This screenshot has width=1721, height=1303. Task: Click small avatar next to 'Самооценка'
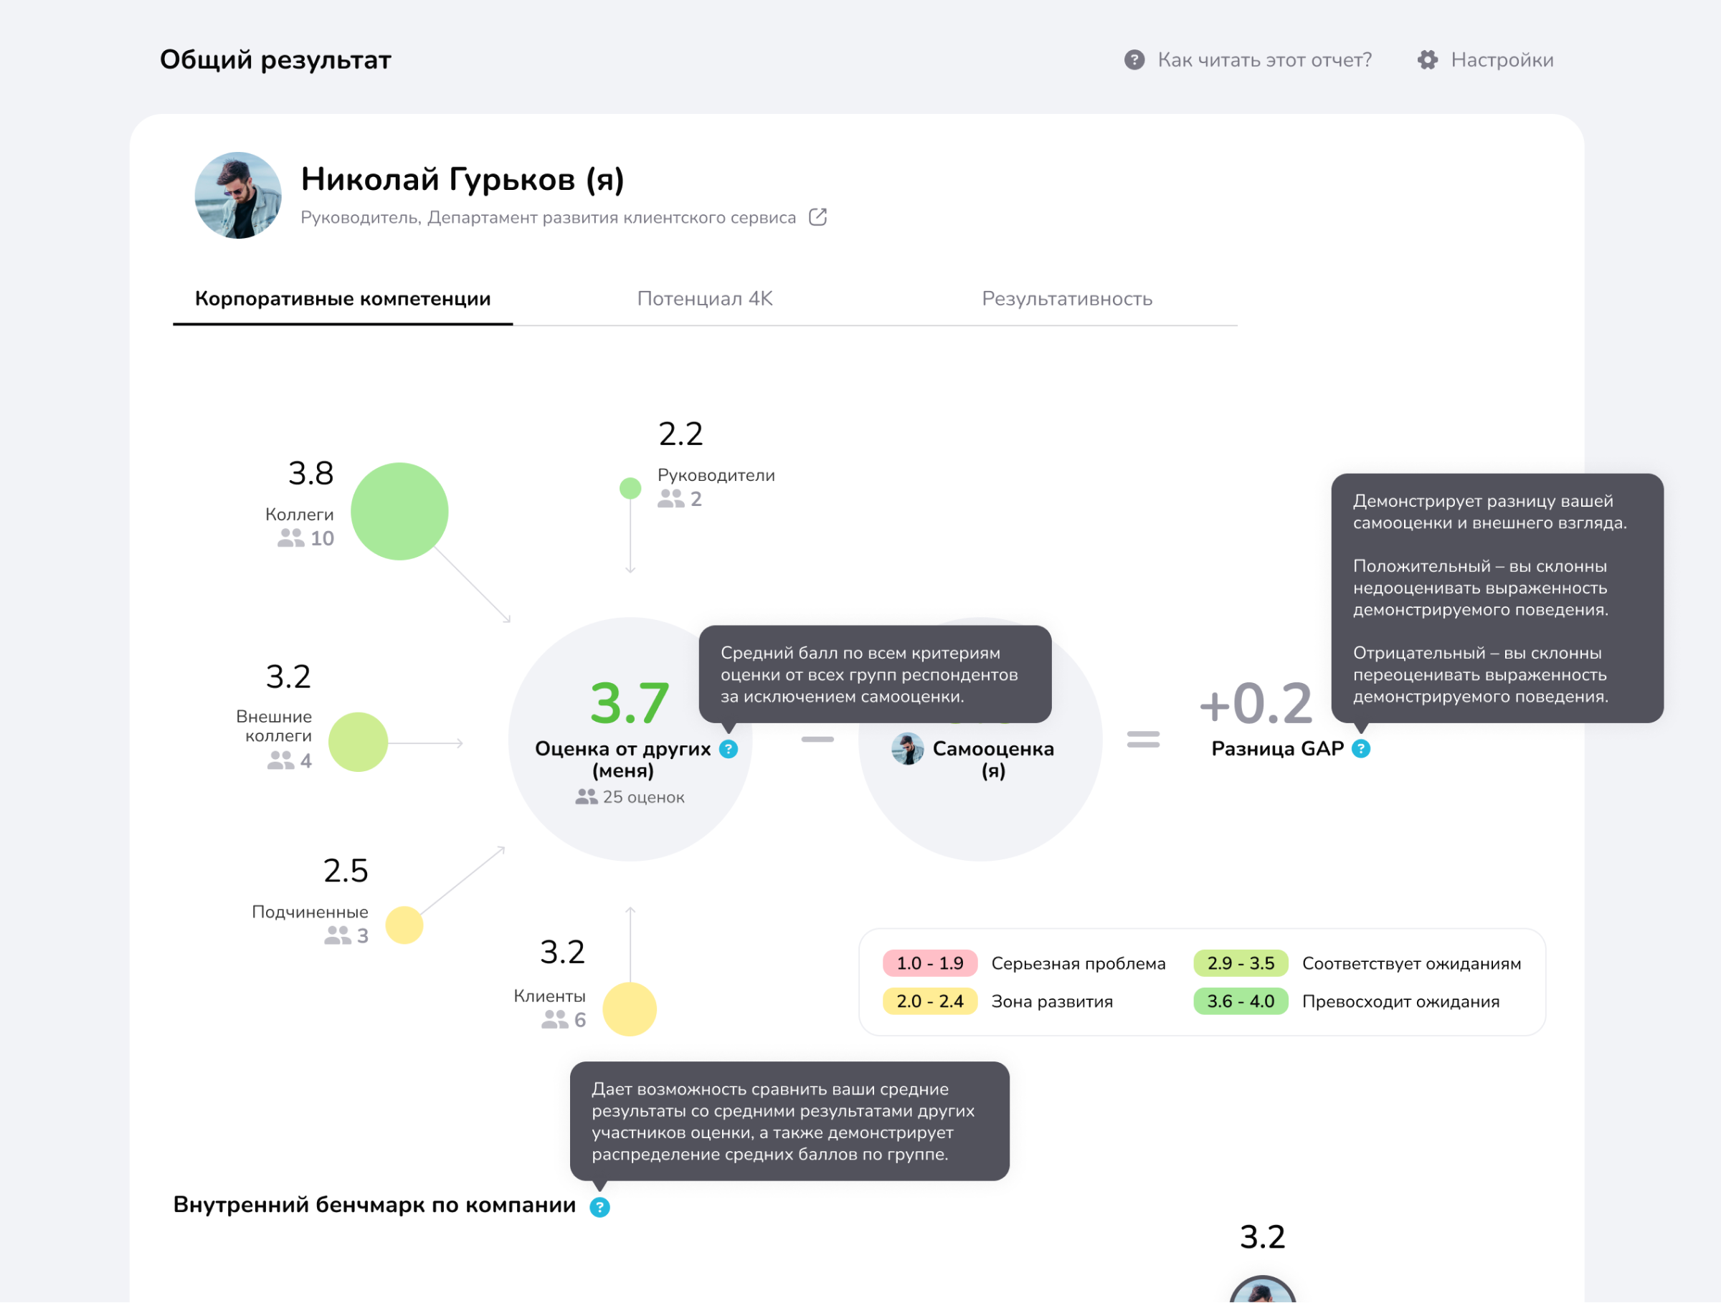coord(907,750)
